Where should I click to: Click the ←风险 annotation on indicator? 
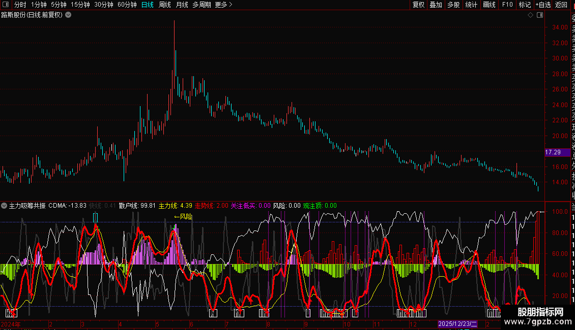[x=183, y=217]
